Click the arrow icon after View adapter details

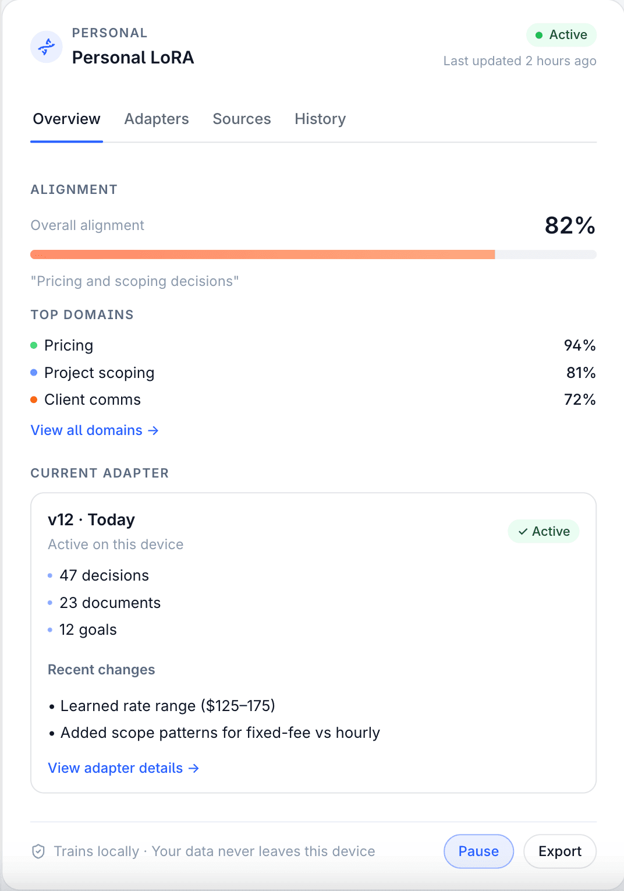[x=193, y=768]
